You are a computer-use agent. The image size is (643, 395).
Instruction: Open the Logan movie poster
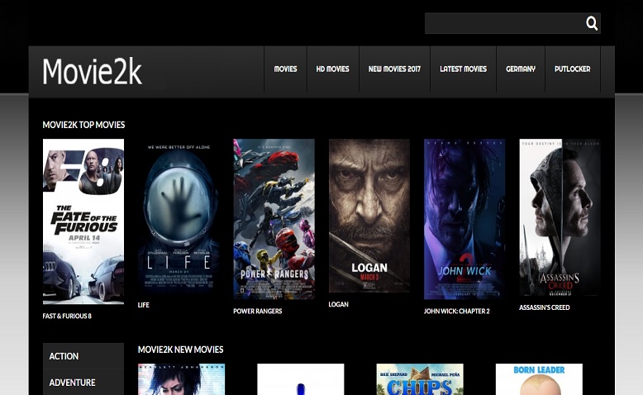click(369, 216)
